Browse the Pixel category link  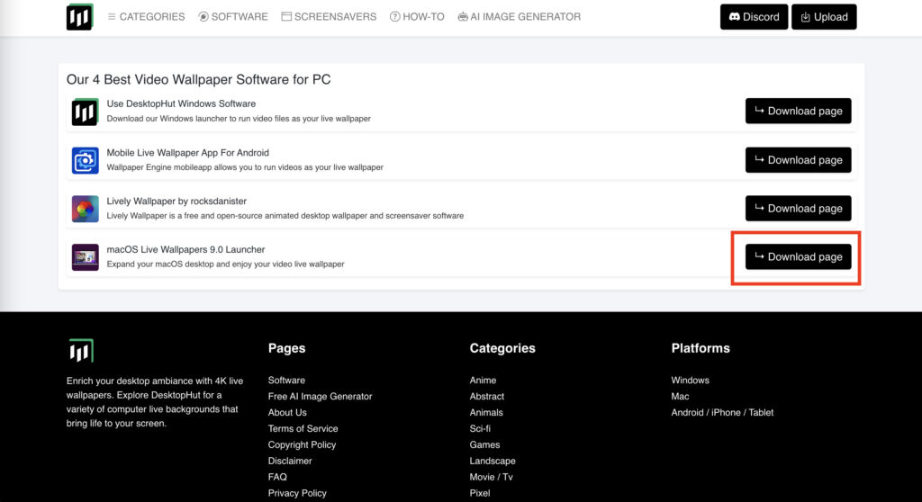coord(479,493)
